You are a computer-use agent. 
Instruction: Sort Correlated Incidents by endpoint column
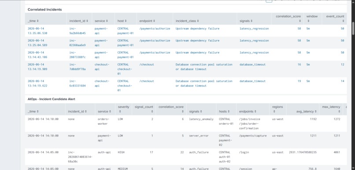(147, 21)
